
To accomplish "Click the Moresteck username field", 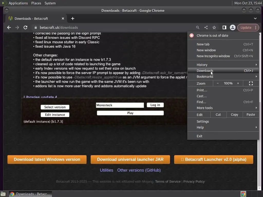I will click(120, 105).
